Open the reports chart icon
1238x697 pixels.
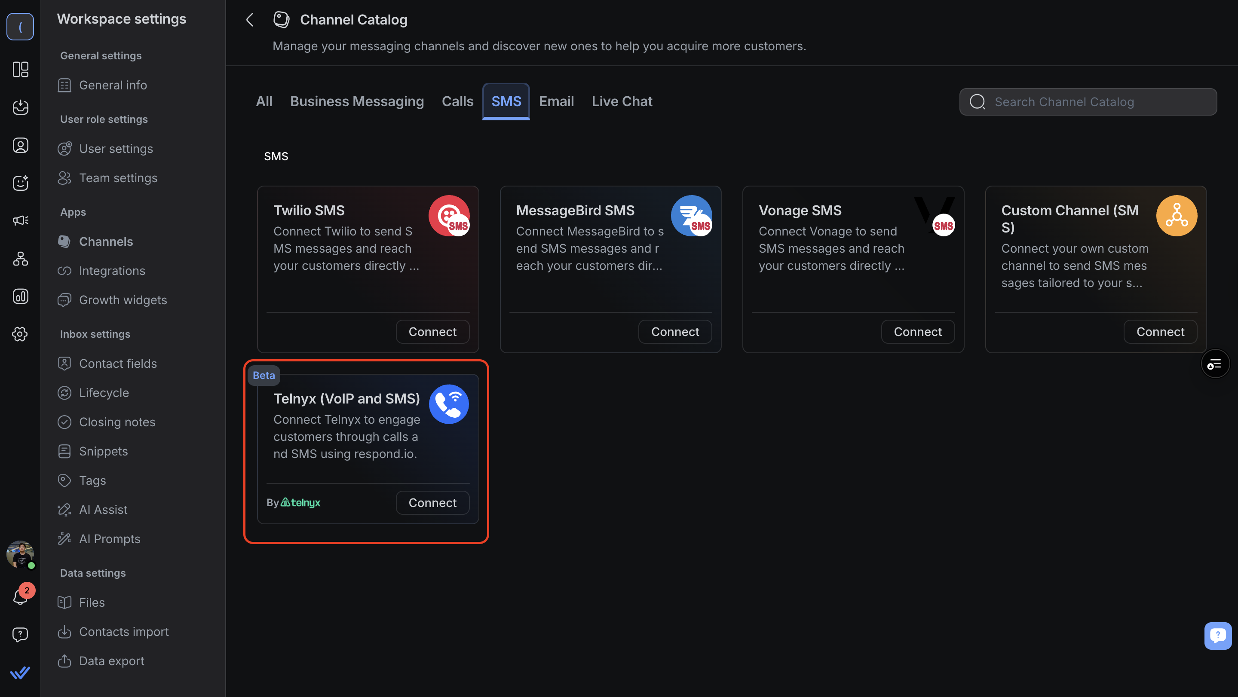(20, 297)
